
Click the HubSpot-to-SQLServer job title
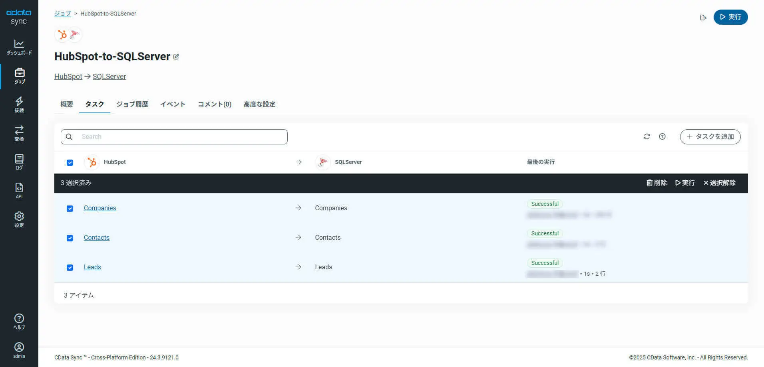coord(112,57)
